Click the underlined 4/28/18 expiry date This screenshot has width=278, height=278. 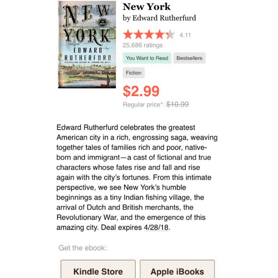(156, 228)
